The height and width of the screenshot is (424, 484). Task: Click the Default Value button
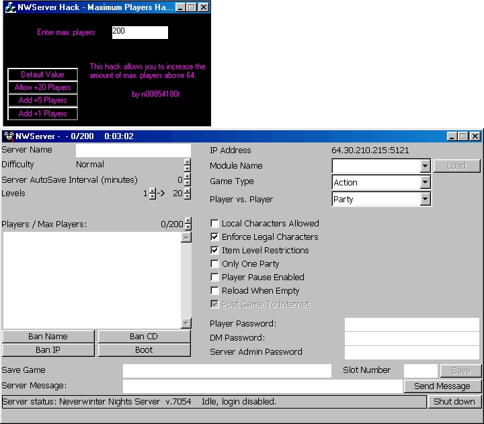pos(42,75)
